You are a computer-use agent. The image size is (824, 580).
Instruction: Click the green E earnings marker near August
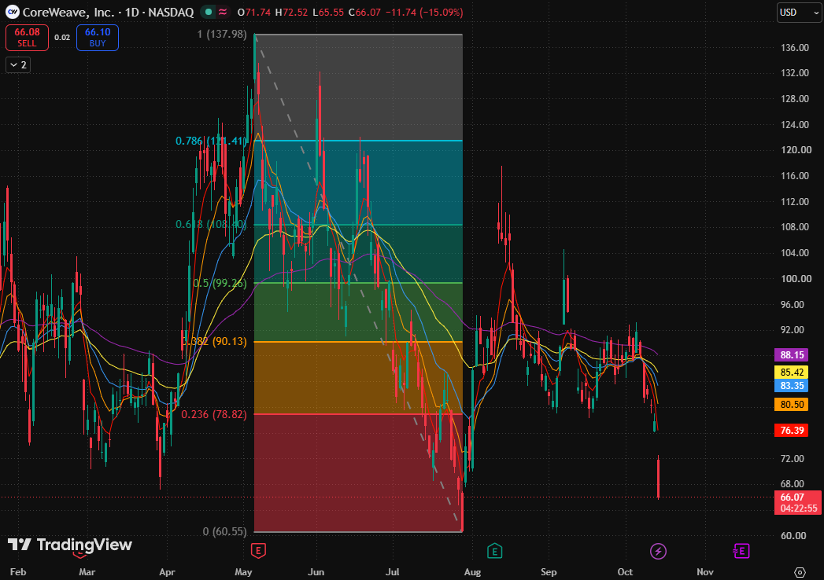(494, 551)
